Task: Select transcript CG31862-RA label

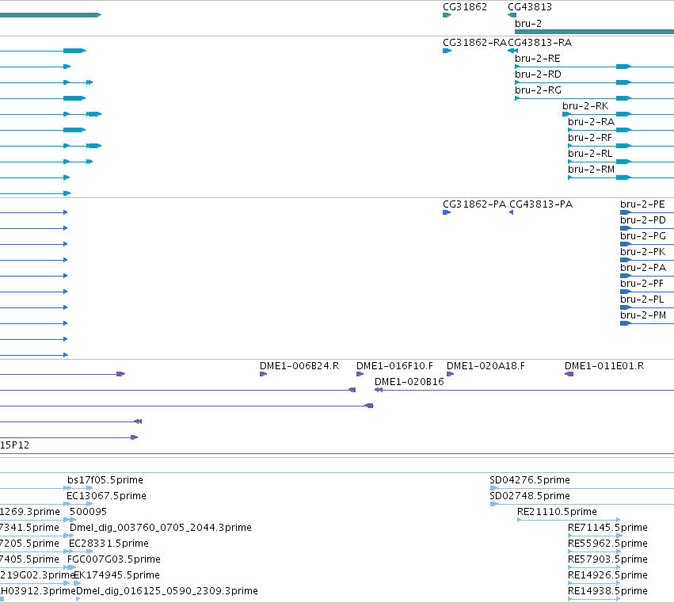Action: [474, 43]
